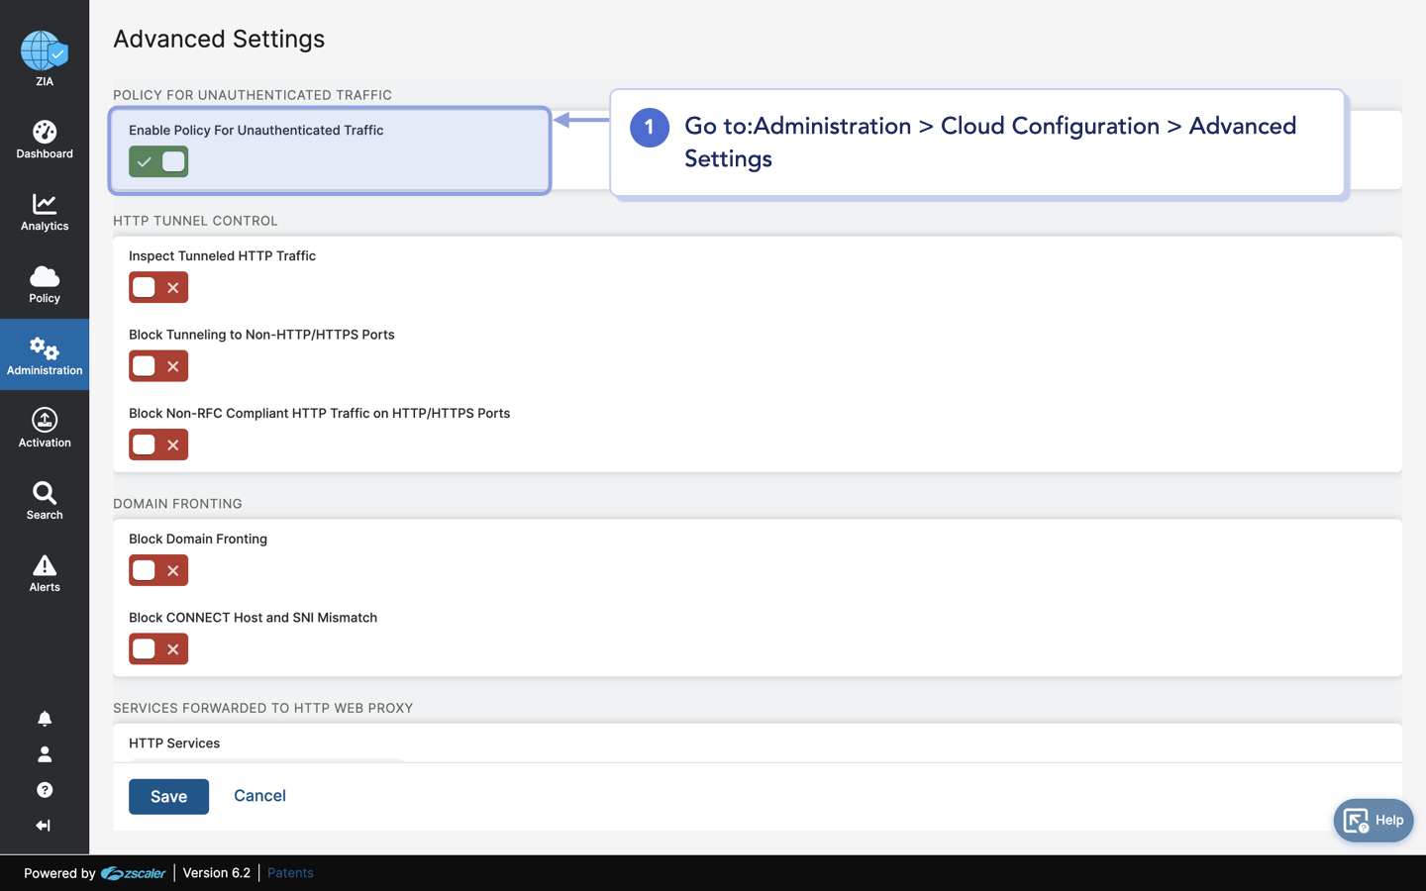Enable Block Tunneling to Non-HTTP/HTTPS Ports
The width and height of the screenshot is (1426, 891).
pyautogui.click(x=157, y=365)
